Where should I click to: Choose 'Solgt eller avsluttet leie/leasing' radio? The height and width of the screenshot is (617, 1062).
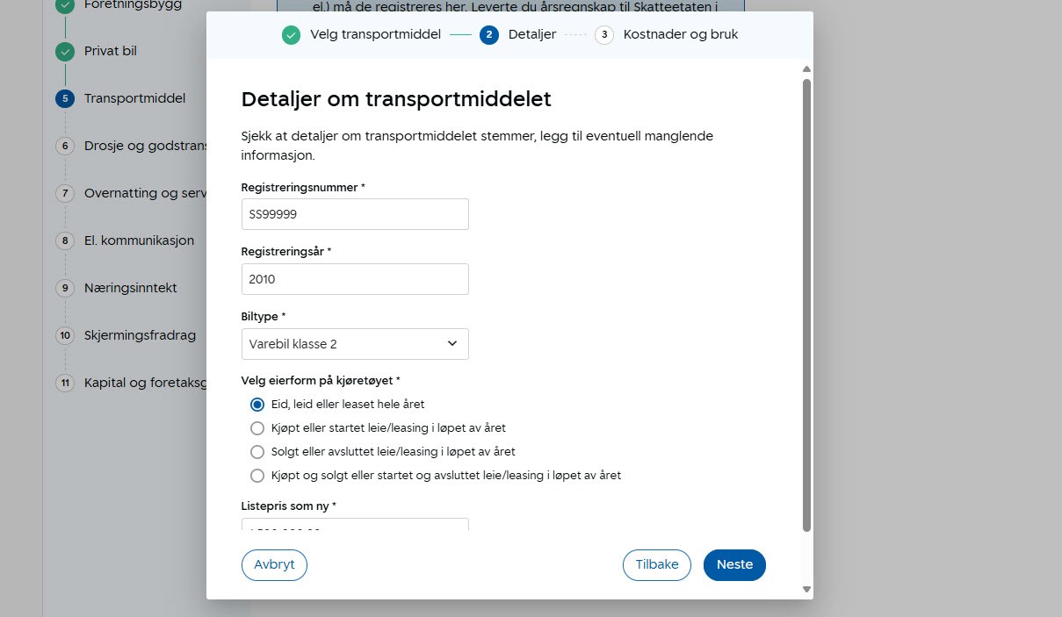257,452
